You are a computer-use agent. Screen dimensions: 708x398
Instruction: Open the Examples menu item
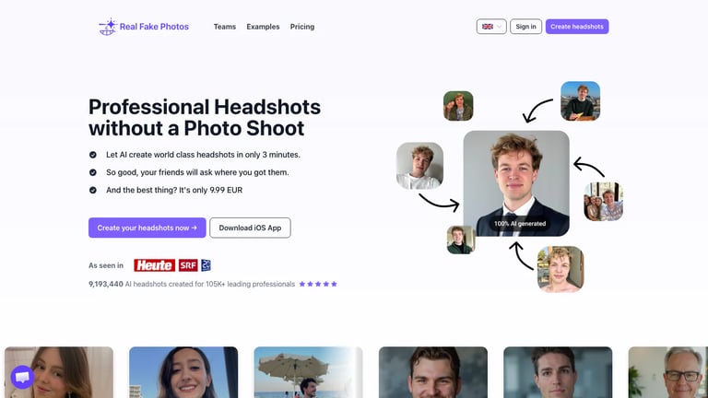263,27
